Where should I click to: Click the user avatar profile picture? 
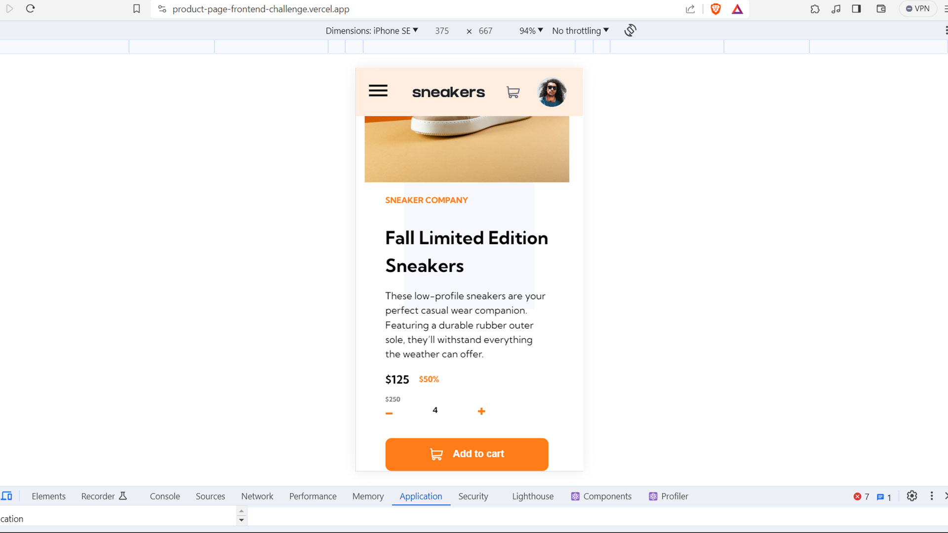click(552, 92)
